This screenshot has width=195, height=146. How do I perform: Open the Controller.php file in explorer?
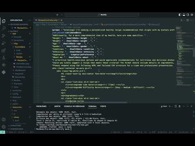tap(23, 64)
